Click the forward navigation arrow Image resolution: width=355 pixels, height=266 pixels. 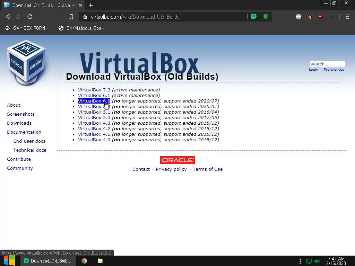pos(19,17)
